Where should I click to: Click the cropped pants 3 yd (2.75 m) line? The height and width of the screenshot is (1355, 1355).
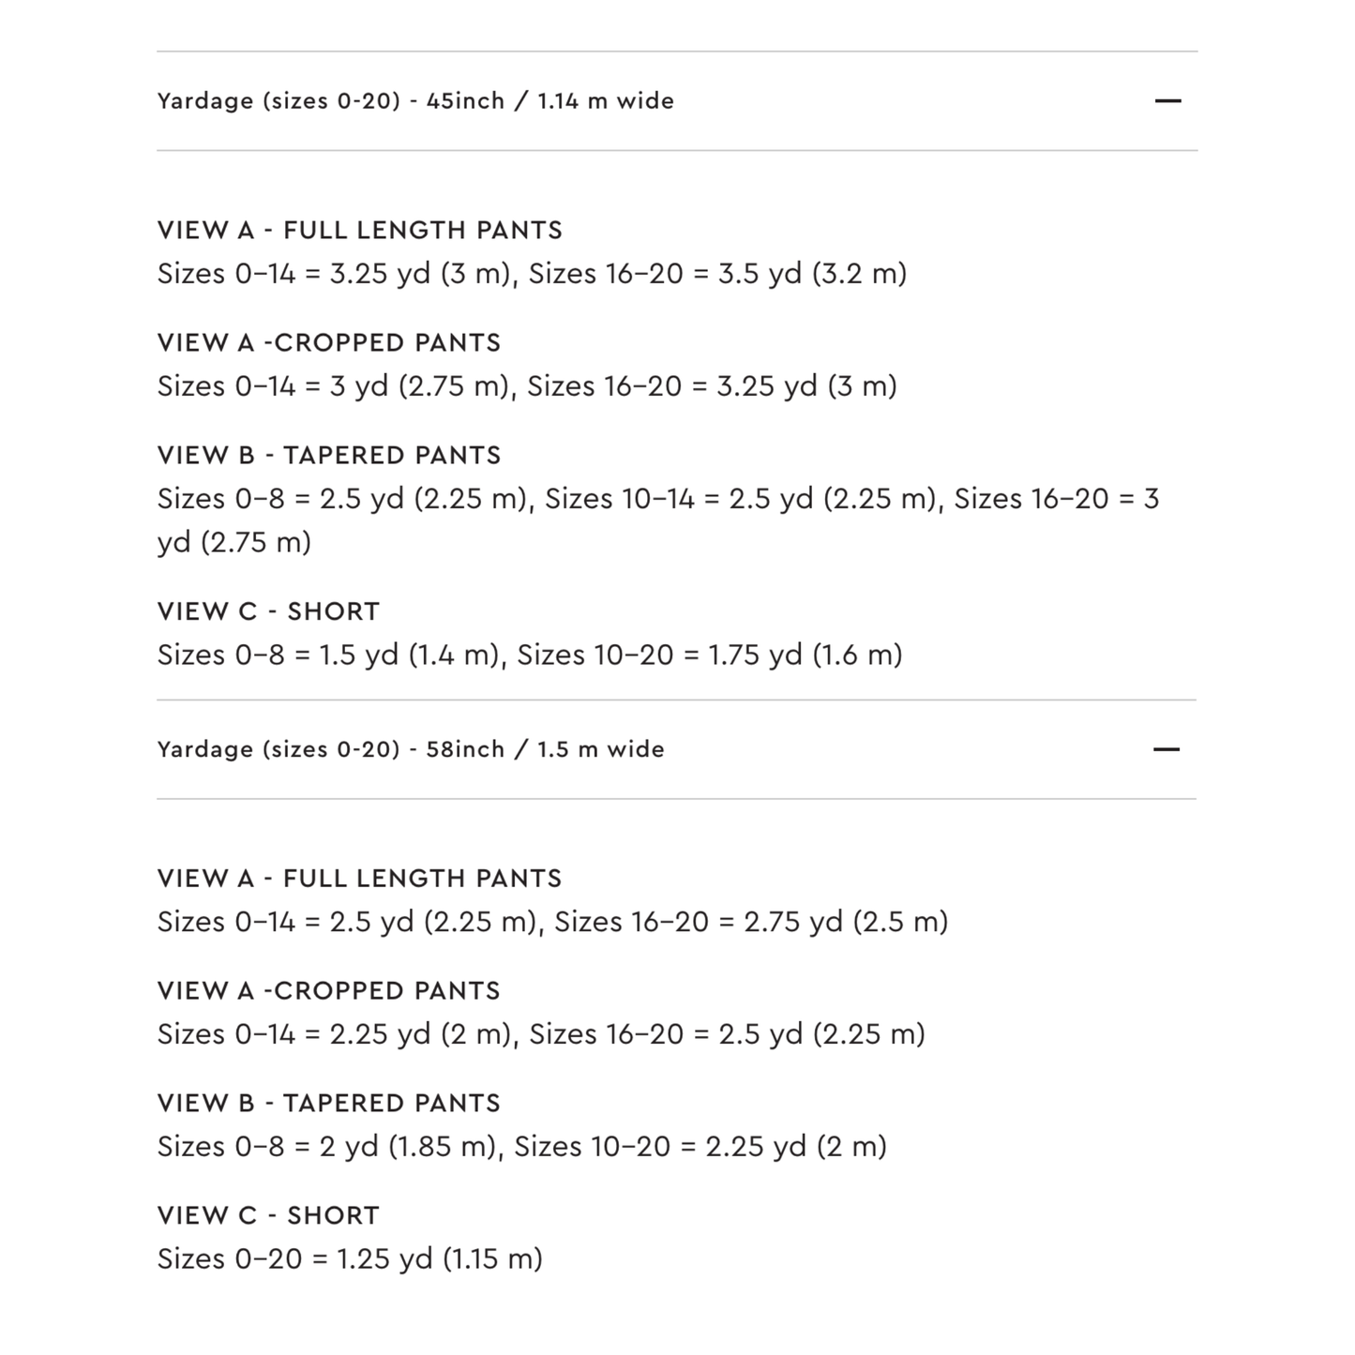(x=527, y=386)
